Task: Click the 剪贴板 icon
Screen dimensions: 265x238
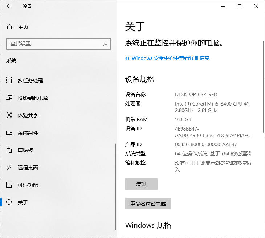Action: coord(9,150)
